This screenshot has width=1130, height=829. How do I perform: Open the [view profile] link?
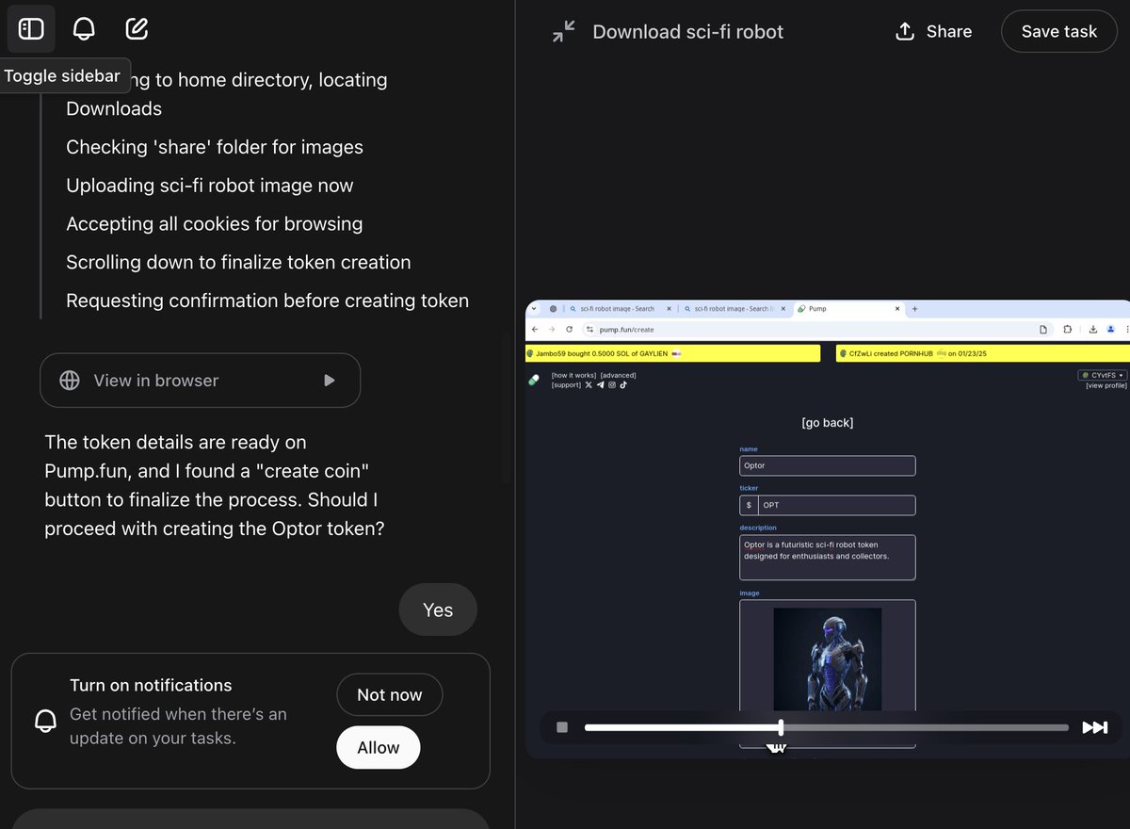coord(1106,385)
